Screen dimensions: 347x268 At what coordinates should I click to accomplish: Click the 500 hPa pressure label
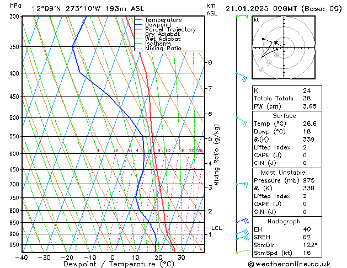pyautogui.click(x=15, y=117)
